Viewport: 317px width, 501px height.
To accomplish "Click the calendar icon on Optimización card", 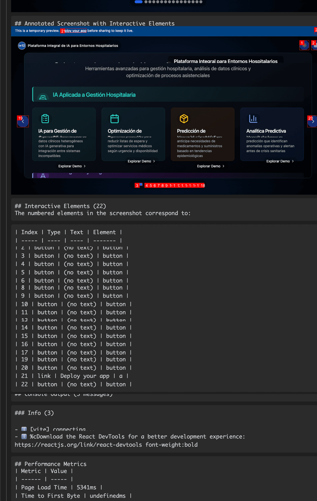I will pyautogui.click(x=114, y=119).
